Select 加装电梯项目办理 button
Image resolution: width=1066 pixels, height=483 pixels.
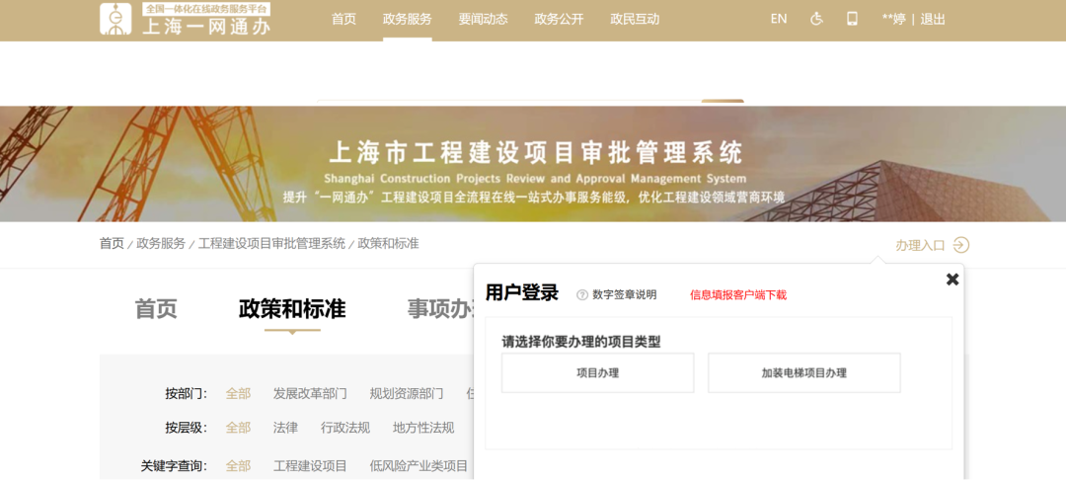click(803, 373)
